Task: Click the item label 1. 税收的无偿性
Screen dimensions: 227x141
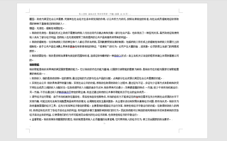Action: pyautogui.click(x=38, y=33)
